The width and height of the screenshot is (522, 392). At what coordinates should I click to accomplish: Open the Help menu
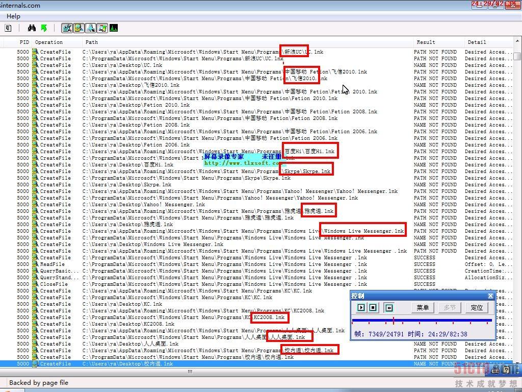(13, 16)
